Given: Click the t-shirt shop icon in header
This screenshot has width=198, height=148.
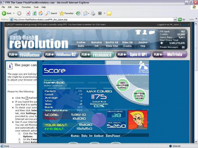Looking at the screenshot, I should 138,32.
